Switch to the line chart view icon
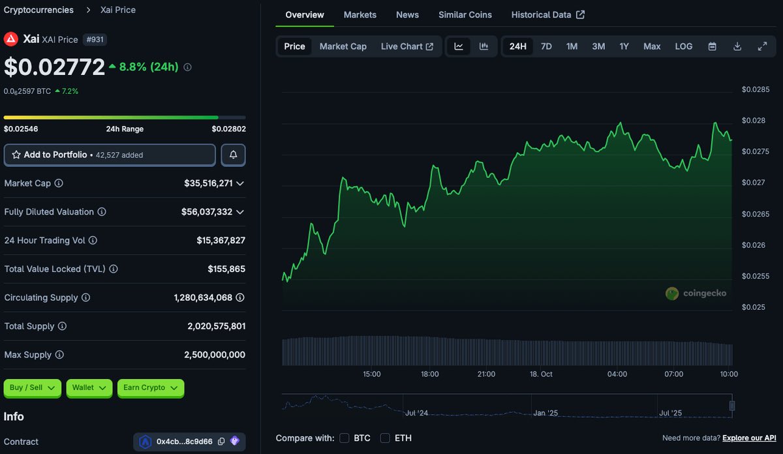Viewport: 783px width, 454px height. [459, 46]
